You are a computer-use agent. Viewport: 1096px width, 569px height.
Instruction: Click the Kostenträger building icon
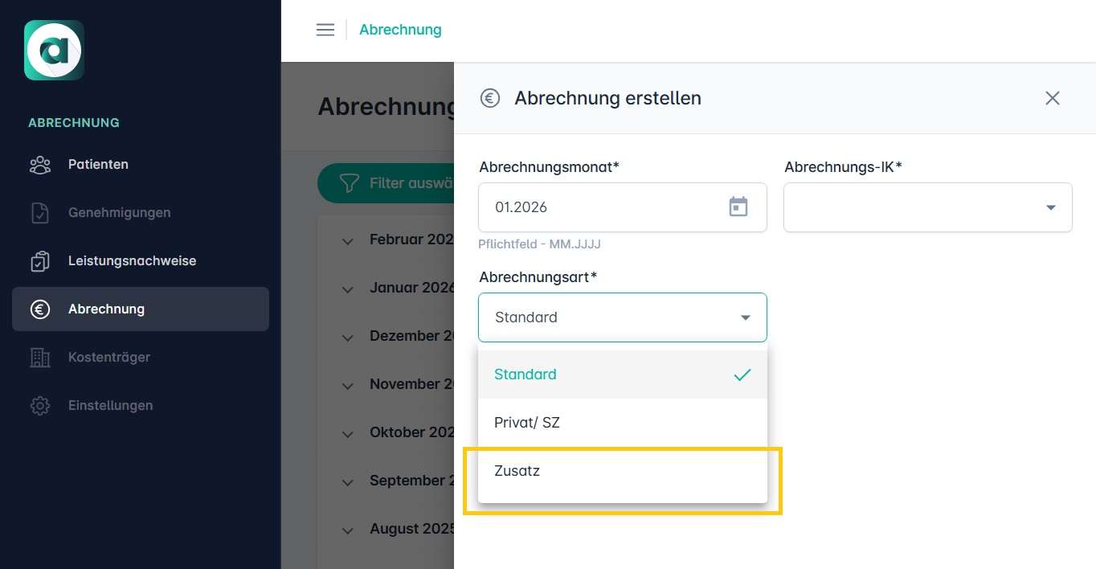[x=40, y=358]
